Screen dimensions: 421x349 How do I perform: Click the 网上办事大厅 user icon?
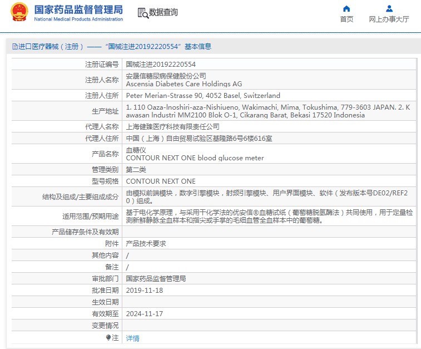pos(389,9)
